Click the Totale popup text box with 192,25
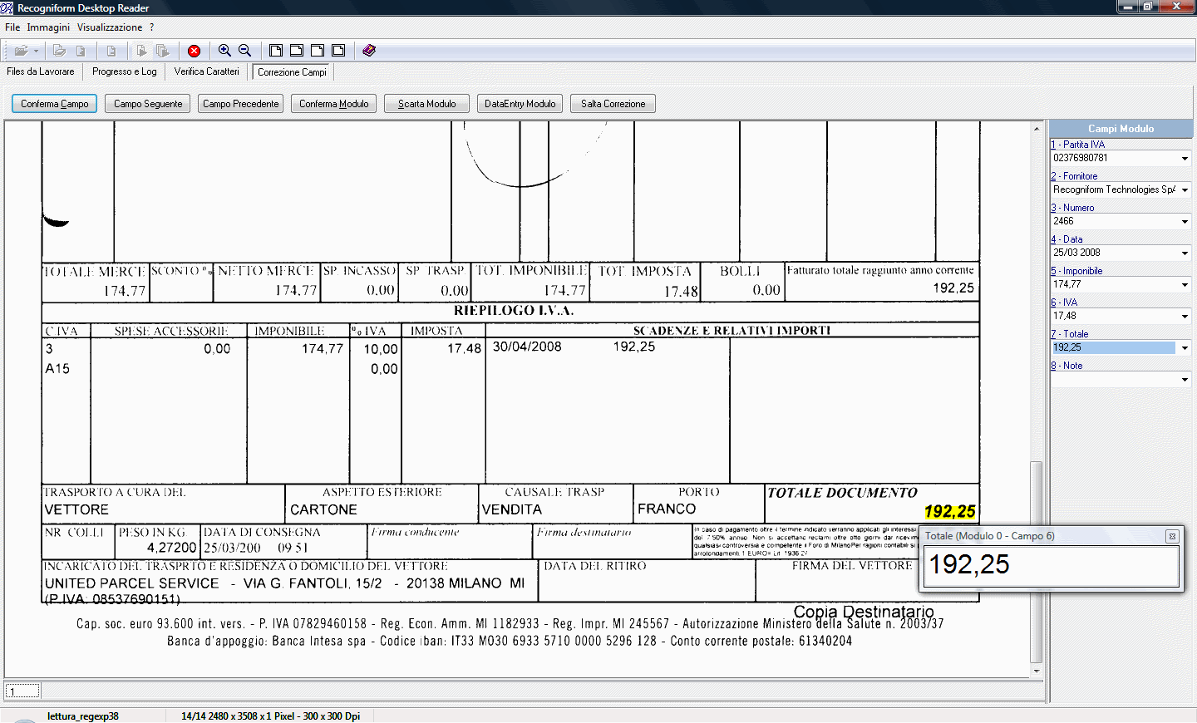 click(1051, 566)
